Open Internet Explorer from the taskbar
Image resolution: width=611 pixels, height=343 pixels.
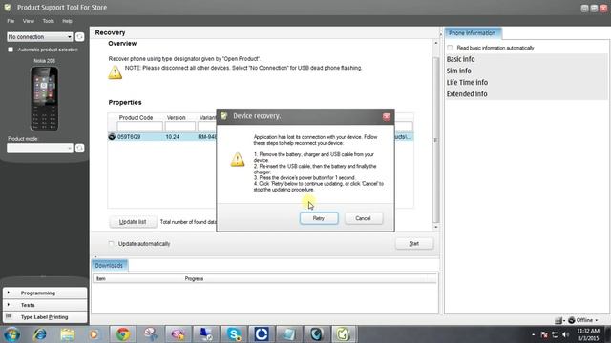pos(40,334)
